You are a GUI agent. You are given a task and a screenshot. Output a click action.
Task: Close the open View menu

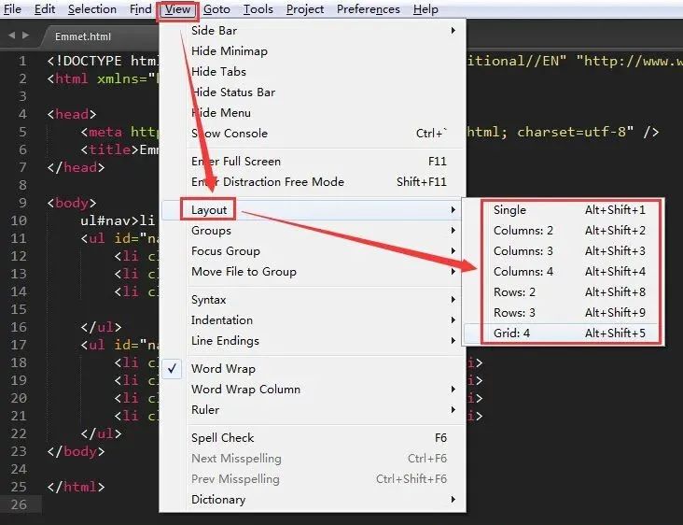coord(177,9)
